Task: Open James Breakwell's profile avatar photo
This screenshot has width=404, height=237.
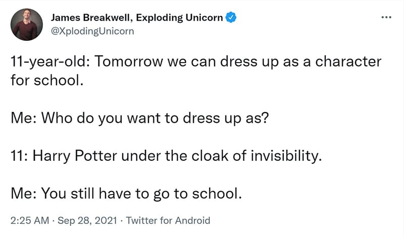Action: point(27,24)
